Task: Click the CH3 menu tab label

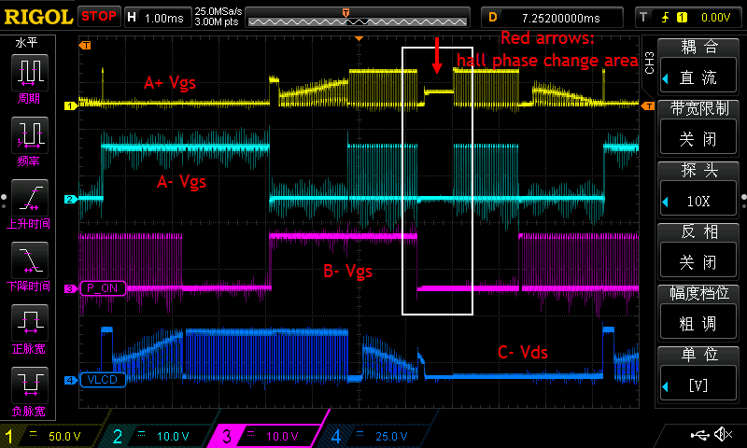Action: (x=649, y=63)
